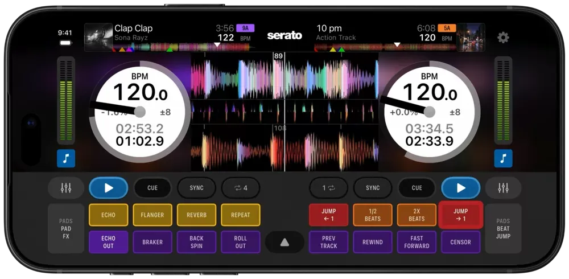
Task: Tap the right deck ±8 pitch range
Action: 455,112
